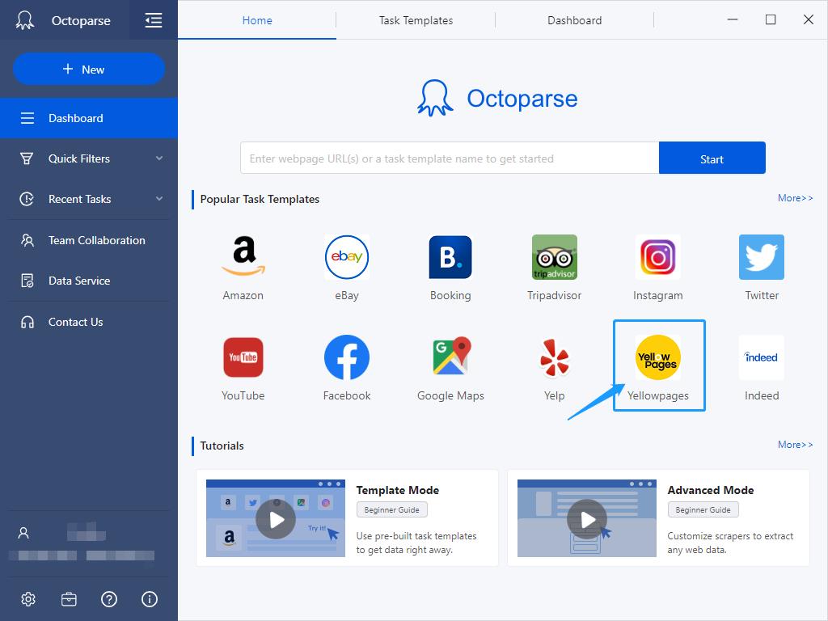Play the Advanced Mode tutorial video

587,519
